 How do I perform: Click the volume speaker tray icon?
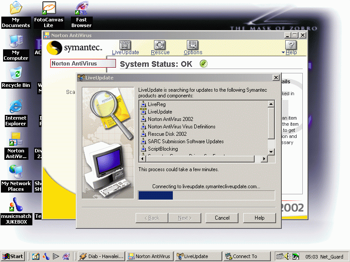click(287, 256)
